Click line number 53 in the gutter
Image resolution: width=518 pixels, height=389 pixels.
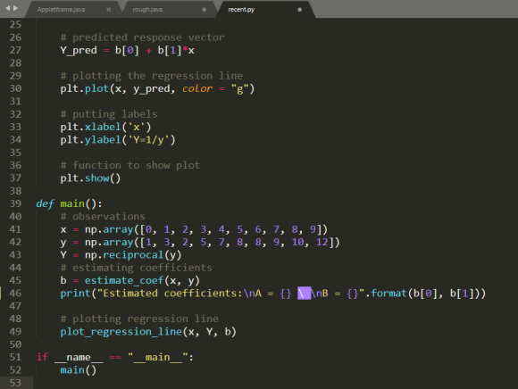coord(15,383)
